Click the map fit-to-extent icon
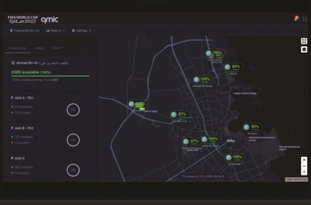The image size is (311, 205). click(304, 41)
